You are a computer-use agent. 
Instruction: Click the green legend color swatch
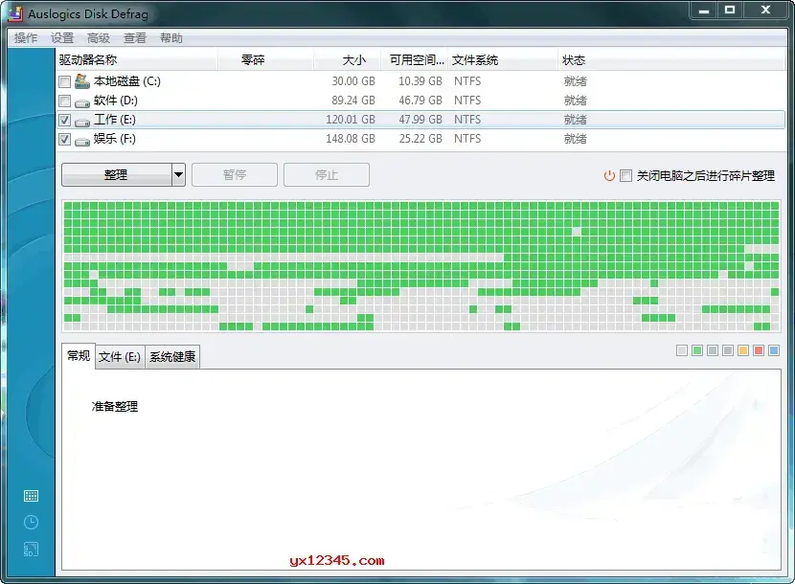pyautogui.click(x=697, y=350)
